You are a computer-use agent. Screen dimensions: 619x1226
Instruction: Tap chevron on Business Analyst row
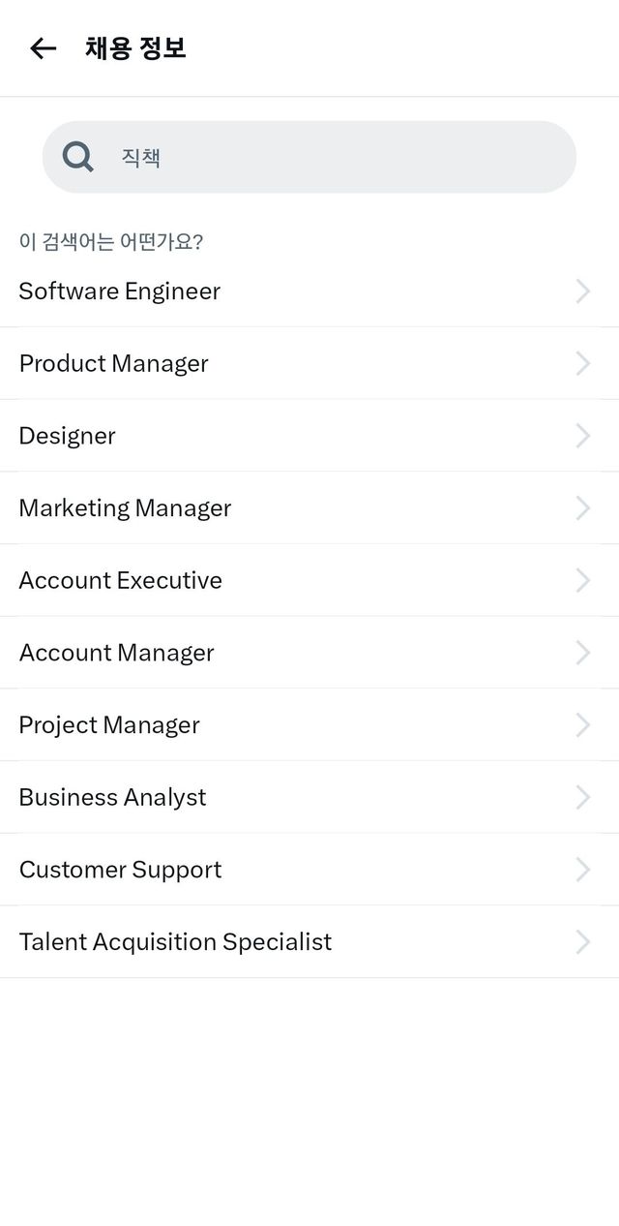click(x=582, y=797)
